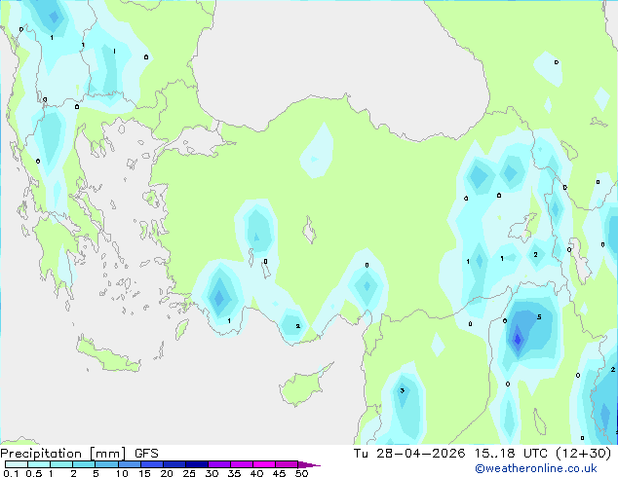
Task: Click the island of Cyprus
Action: [x=303, y=385]
